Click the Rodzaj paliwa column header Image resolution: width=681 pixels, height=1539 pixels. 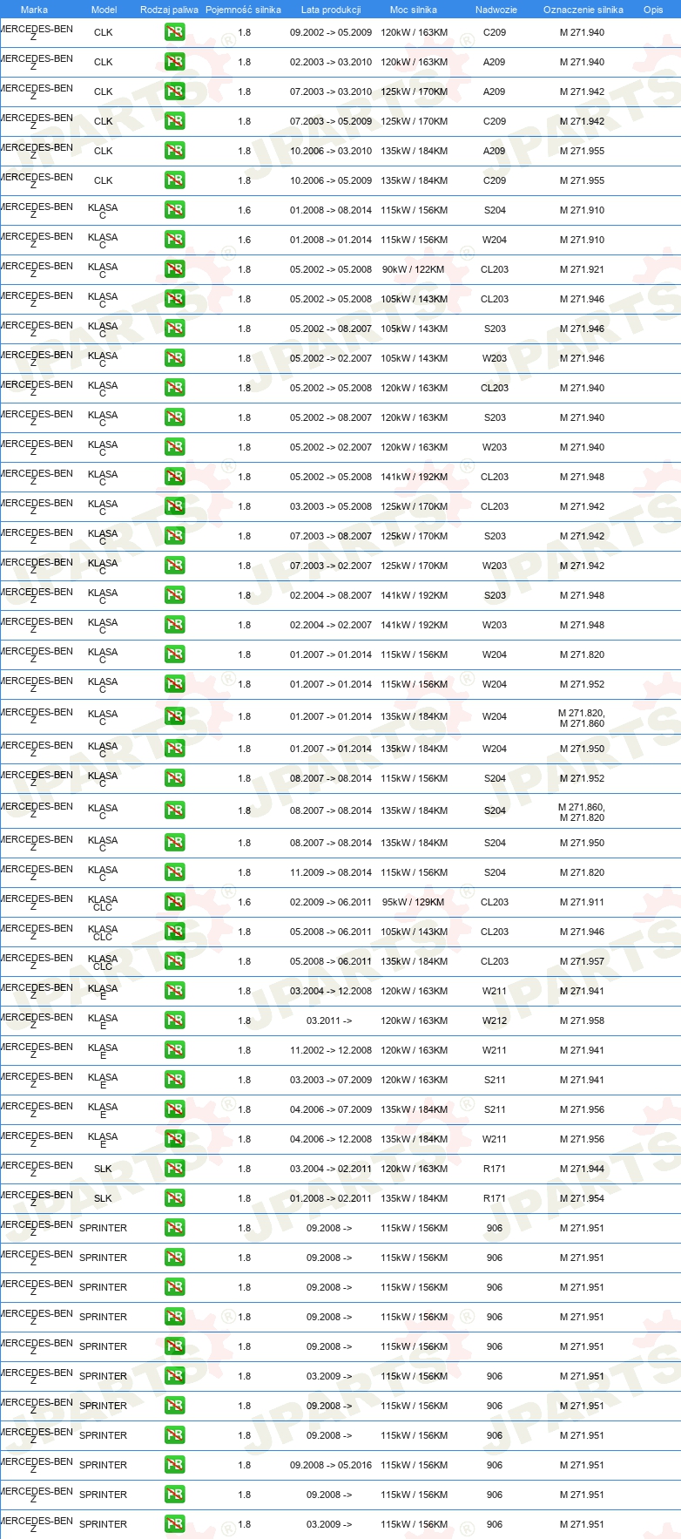coord(169,10)
